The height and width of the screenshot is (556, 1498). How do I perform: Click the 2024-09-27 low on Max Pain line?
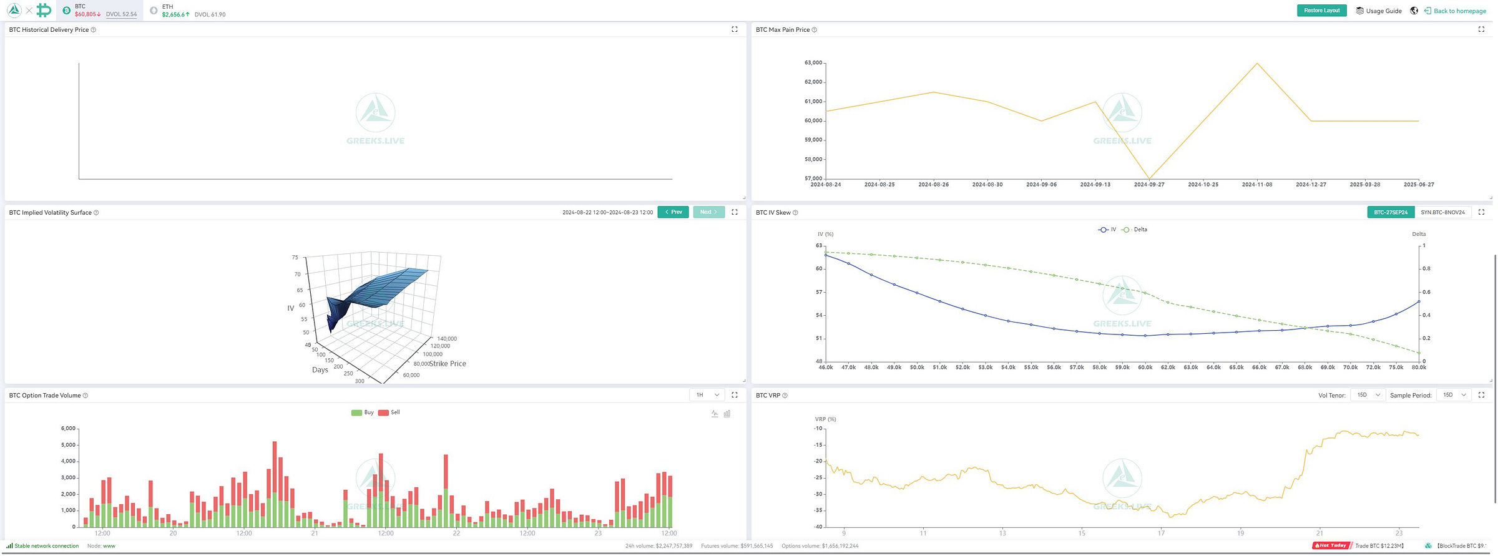point(1149,178)
